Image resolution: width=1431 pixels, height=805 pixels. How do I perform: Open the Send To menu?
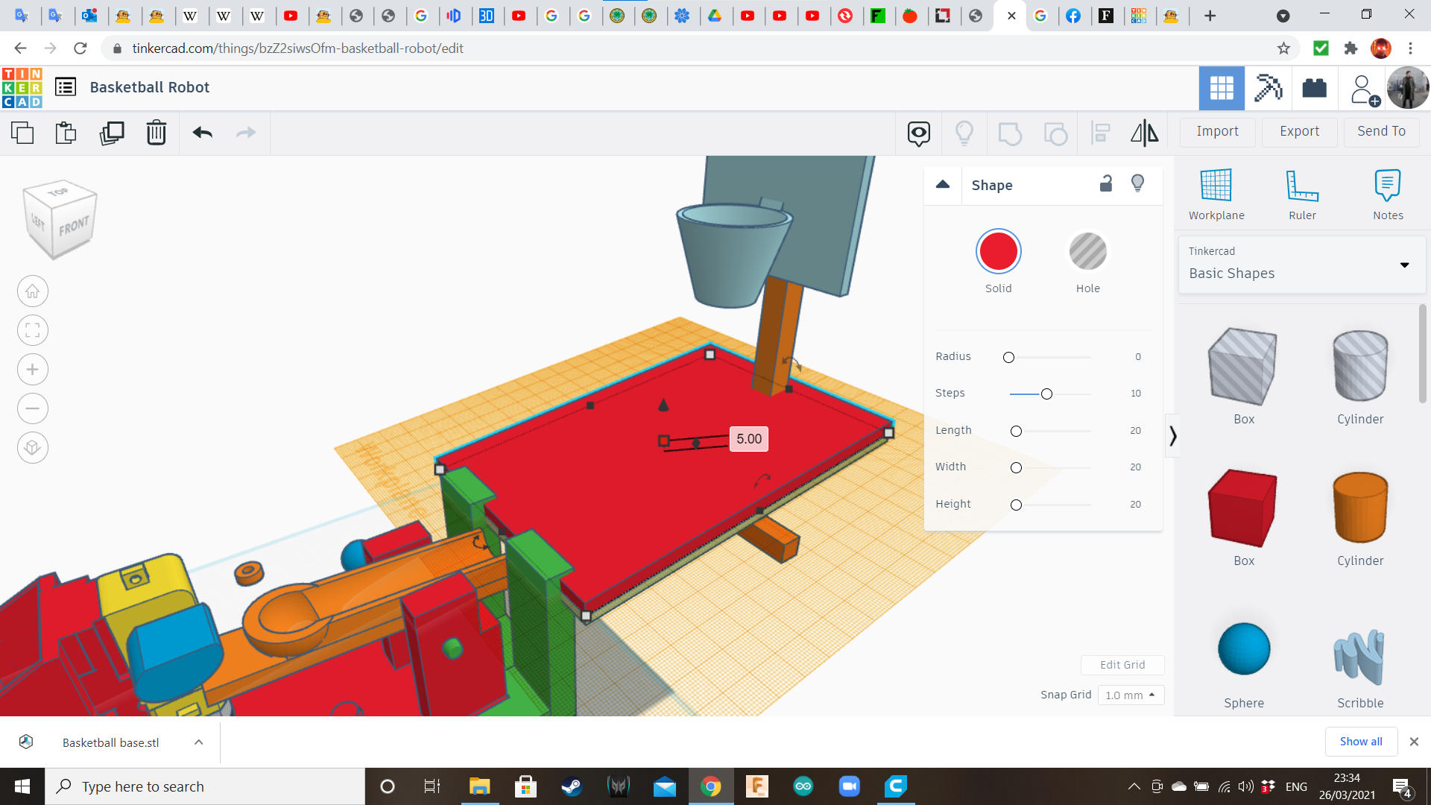pos(1381,131)
